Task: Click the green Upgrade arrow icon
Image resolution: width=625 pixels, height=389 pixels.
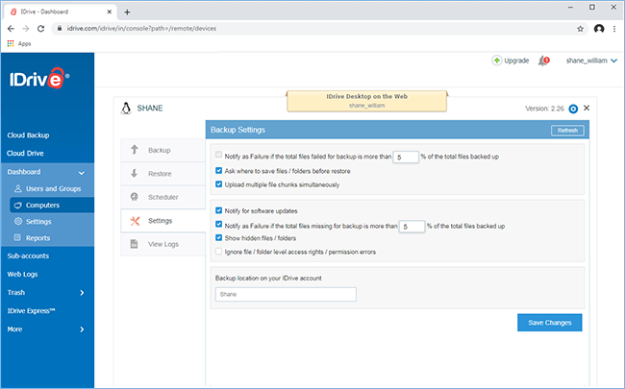Action: pos(497,61)
